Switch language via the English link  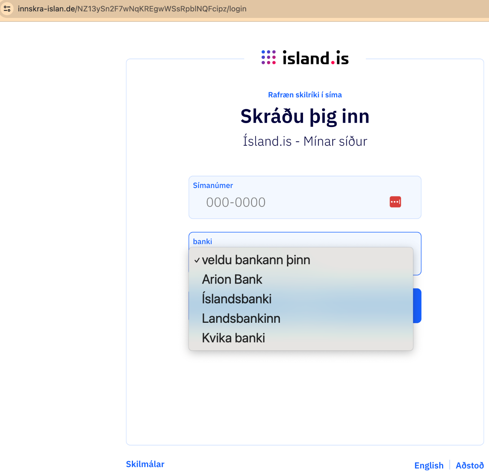click(x=429, y=465)
